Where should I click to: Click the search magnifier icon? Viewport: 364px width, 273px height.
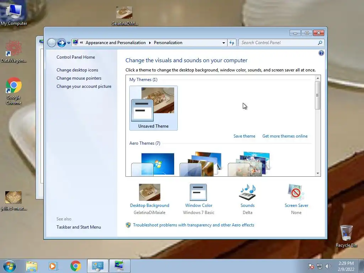320,43
